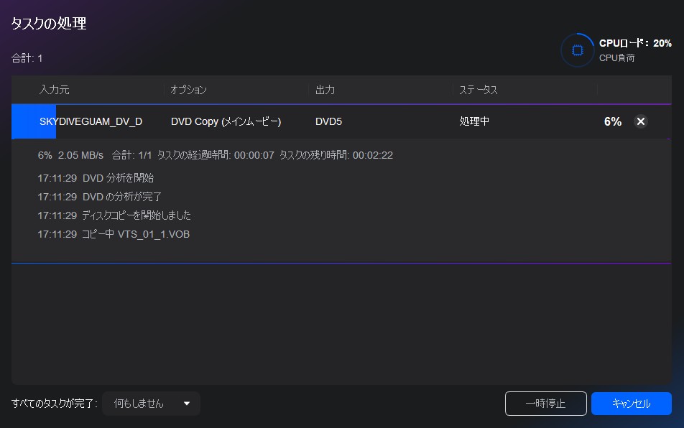Cancel the task with キャンセル button
Screen dimensions: 684x428
632,404
